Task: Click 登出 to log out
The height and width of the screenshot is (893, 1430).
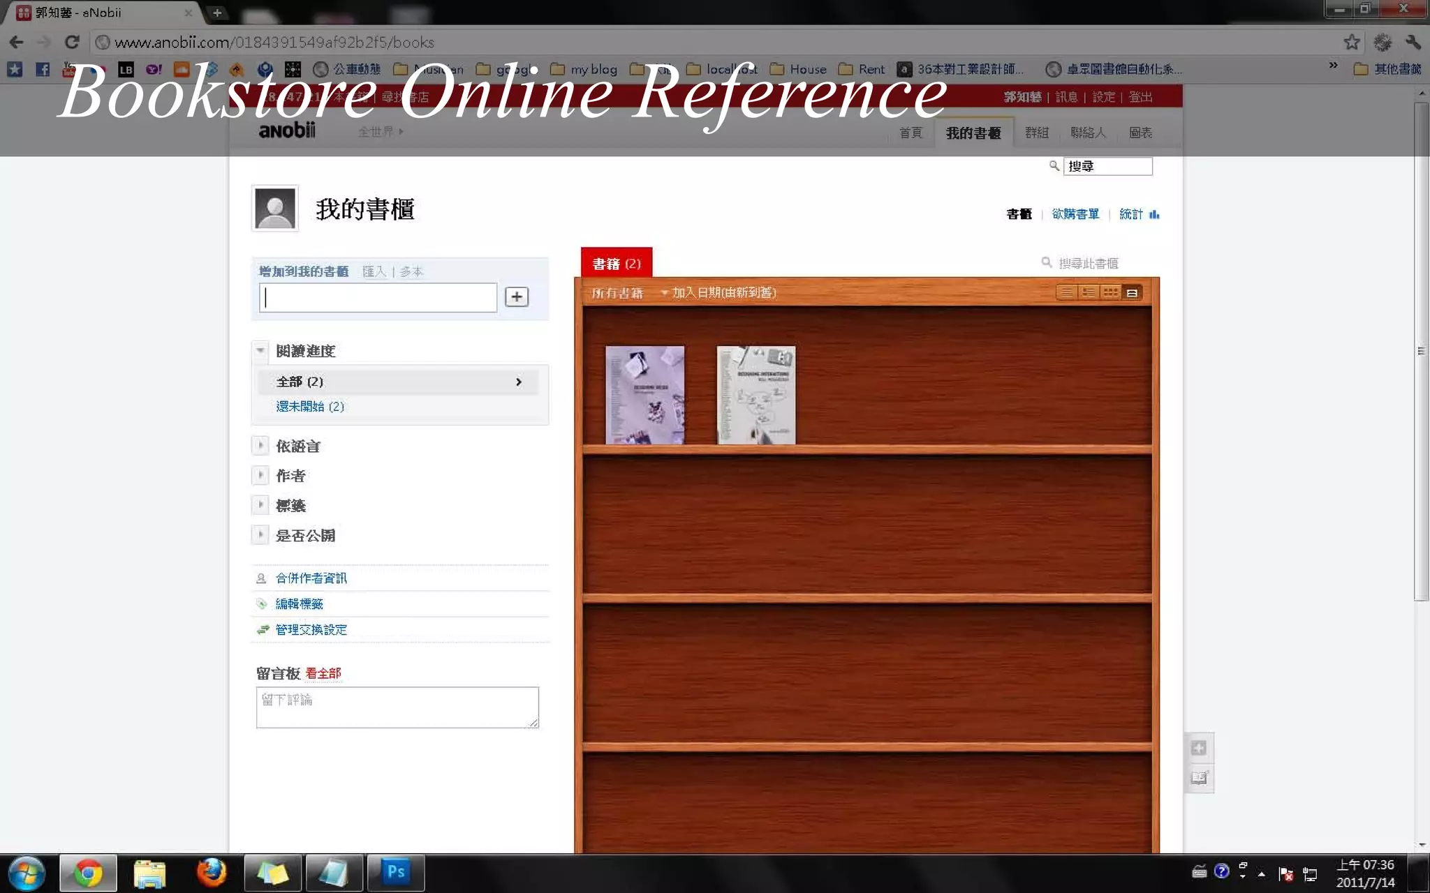Action: tap(1141, 97)
